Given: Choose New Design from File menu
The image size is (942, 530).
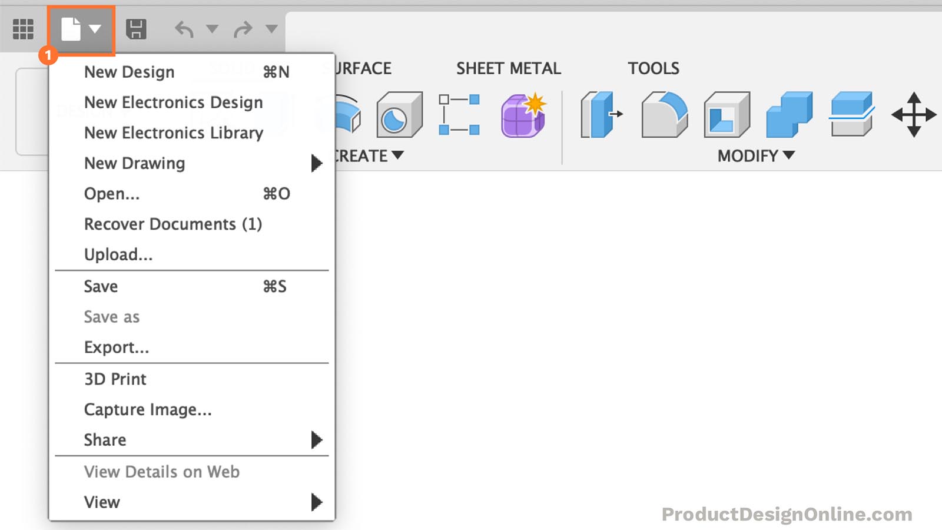Looking at the screenshot, I should click(x=192, y=72).
